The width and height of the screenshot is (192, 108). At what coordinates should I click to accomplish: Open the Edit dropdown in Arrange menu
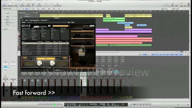(34, 9)
